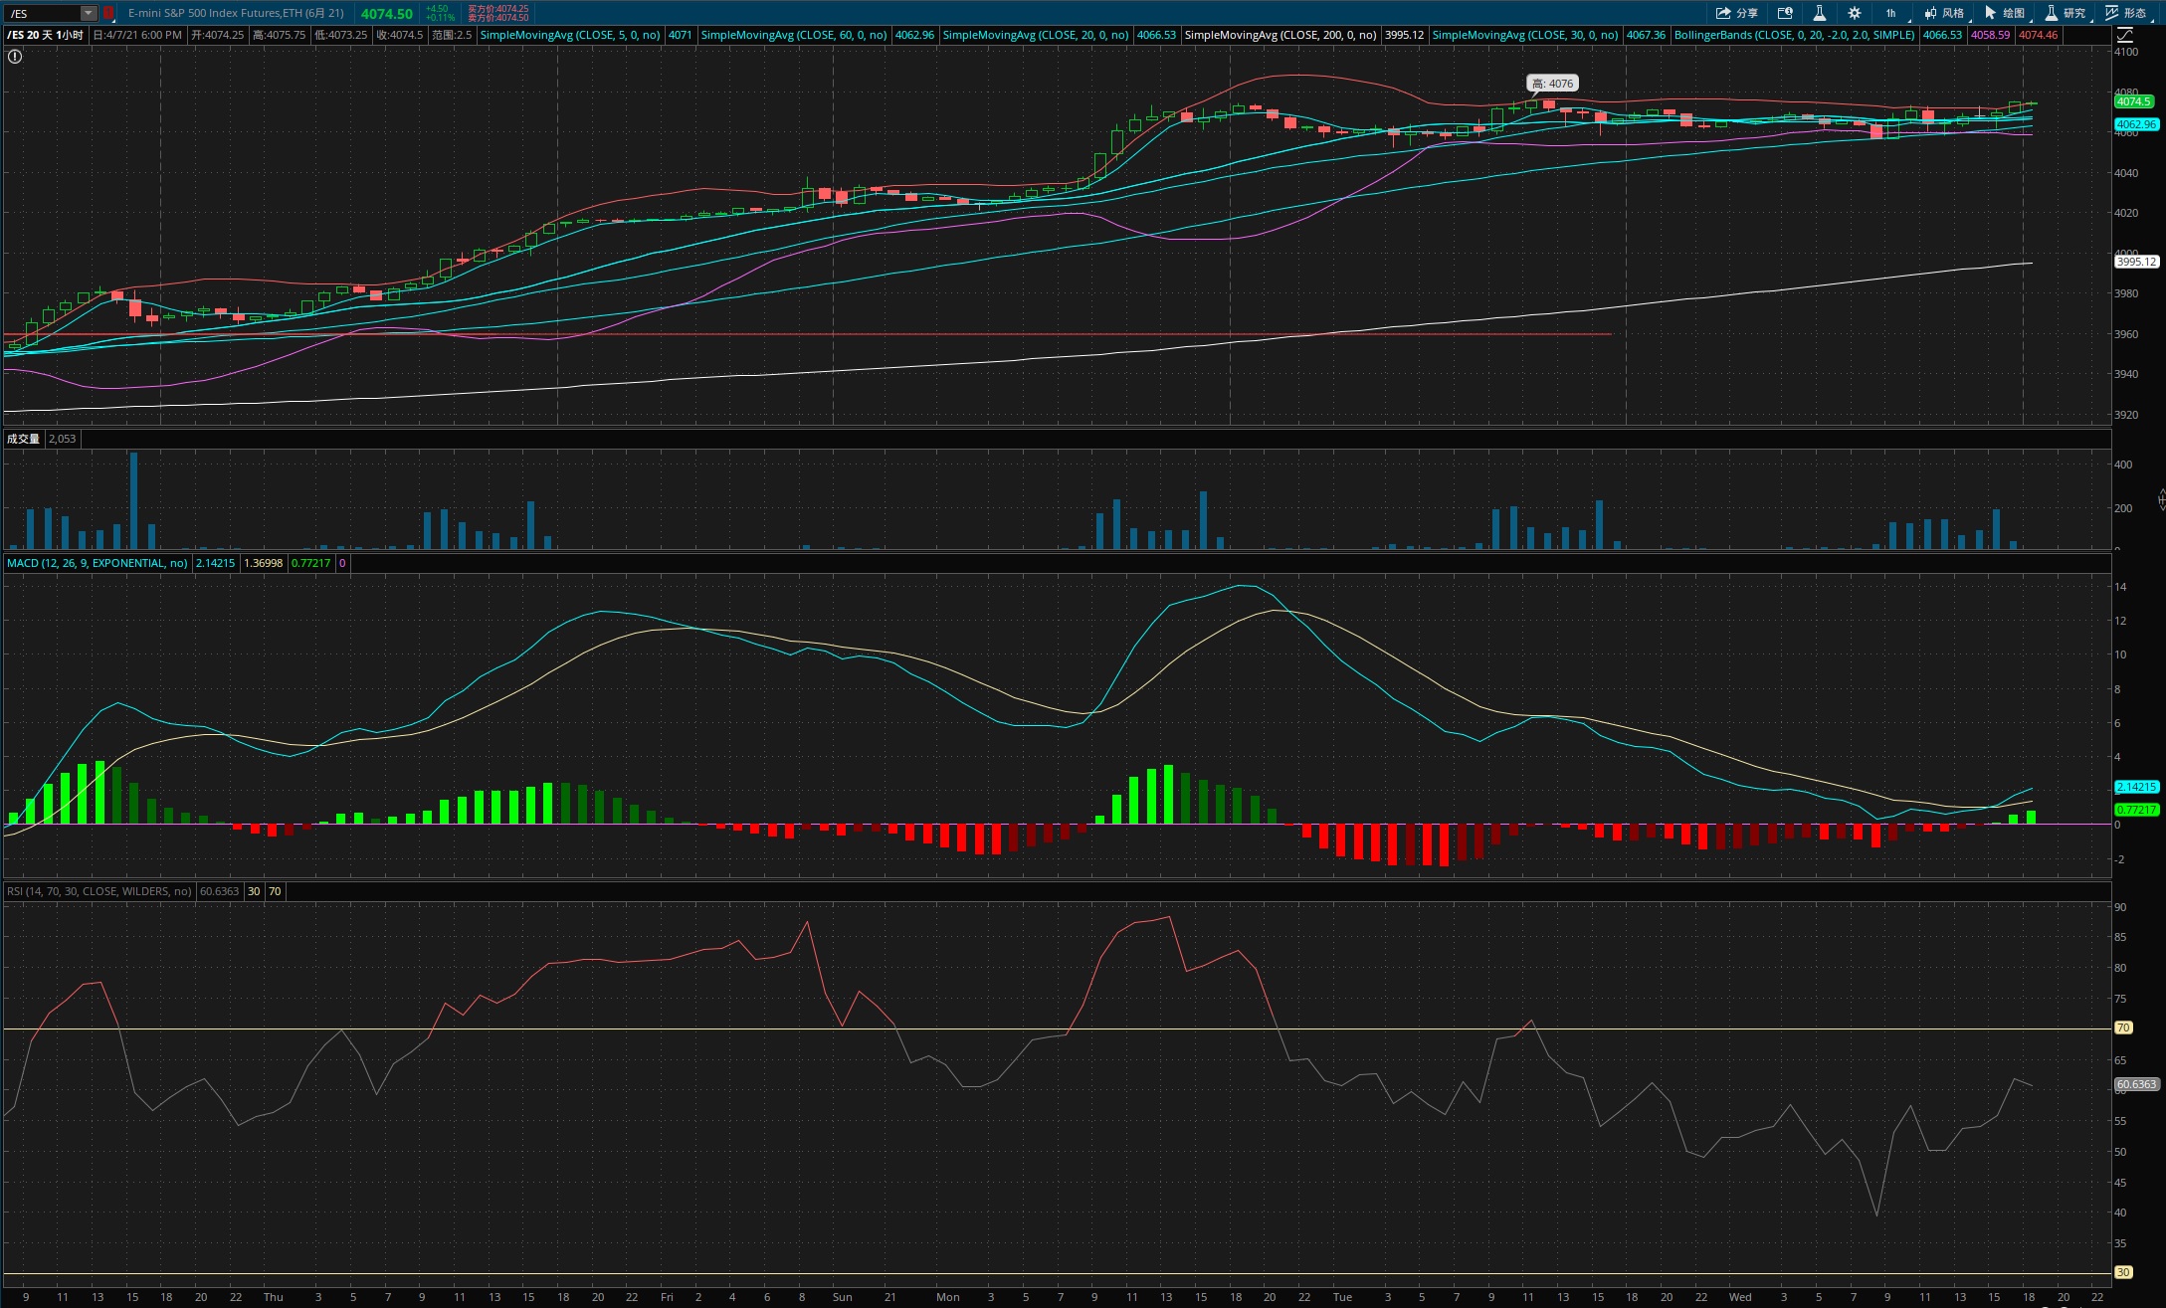Click the share arrow icon beside 分享

(1723, 13)
